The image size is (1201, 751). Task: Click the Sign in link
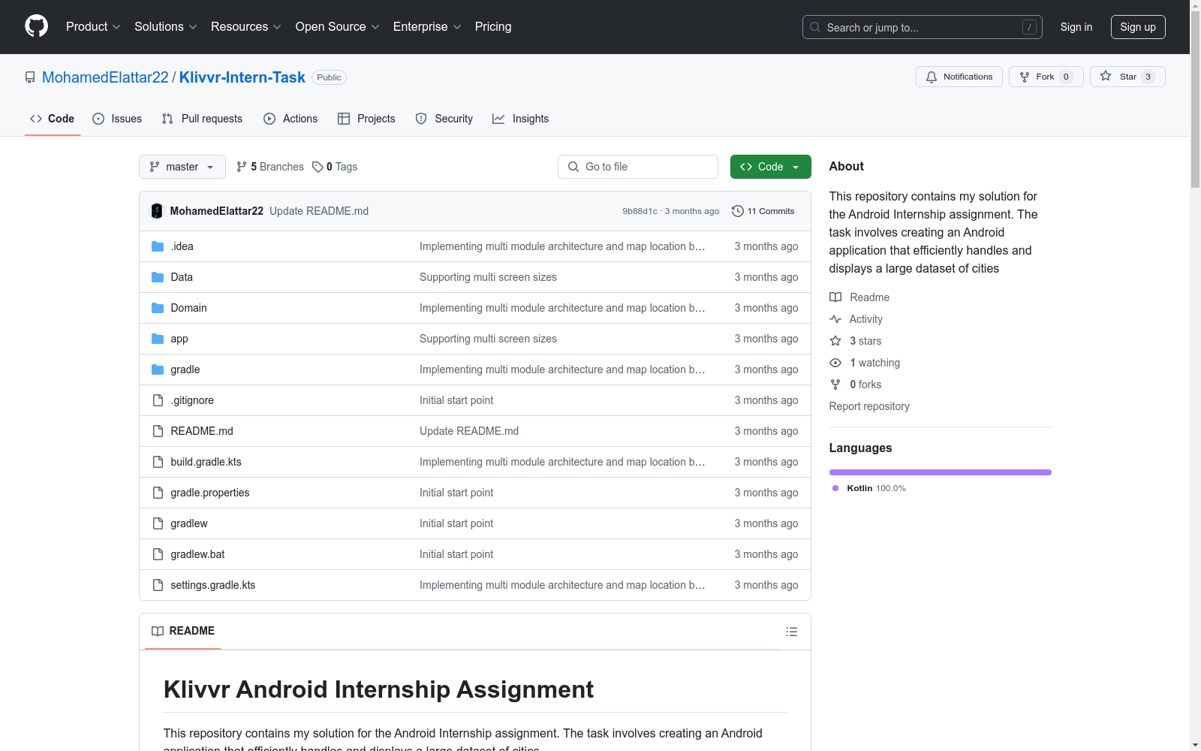coord(1076,27)
